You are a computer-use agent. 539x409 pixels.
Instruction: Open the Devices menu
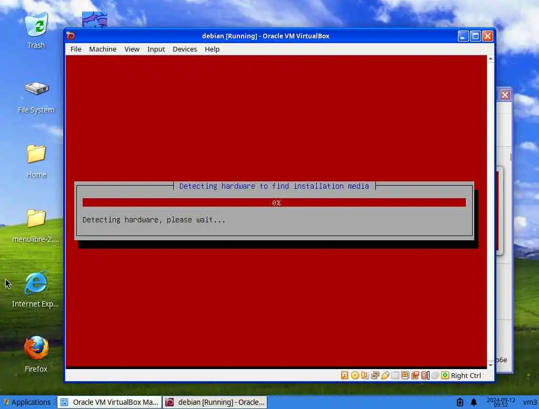click(x=185, y=49)
